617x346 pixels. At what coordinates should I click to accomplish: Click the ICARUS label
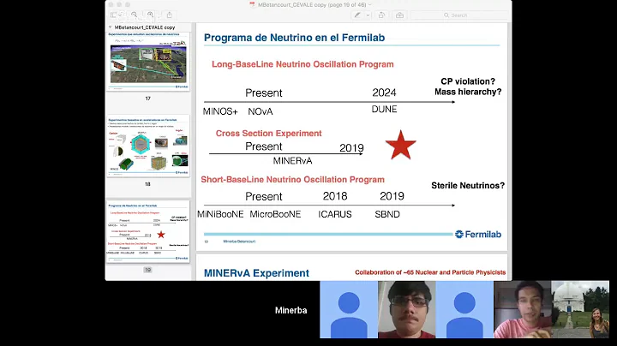click(335, 214)
